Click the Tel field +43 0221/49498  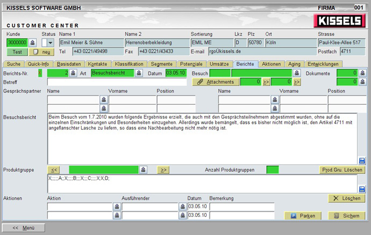click(x=98, y=52)
